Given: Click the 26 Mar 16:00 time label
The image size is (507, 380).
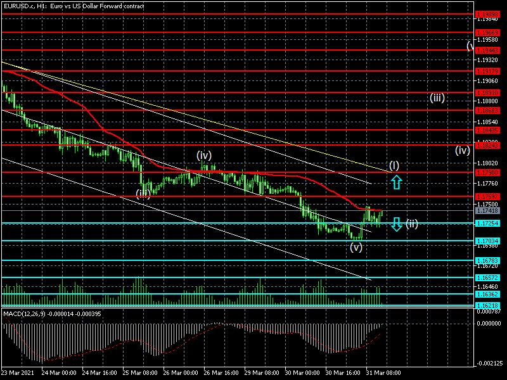Looking at the screenshot, I should [x=221, y=372].
